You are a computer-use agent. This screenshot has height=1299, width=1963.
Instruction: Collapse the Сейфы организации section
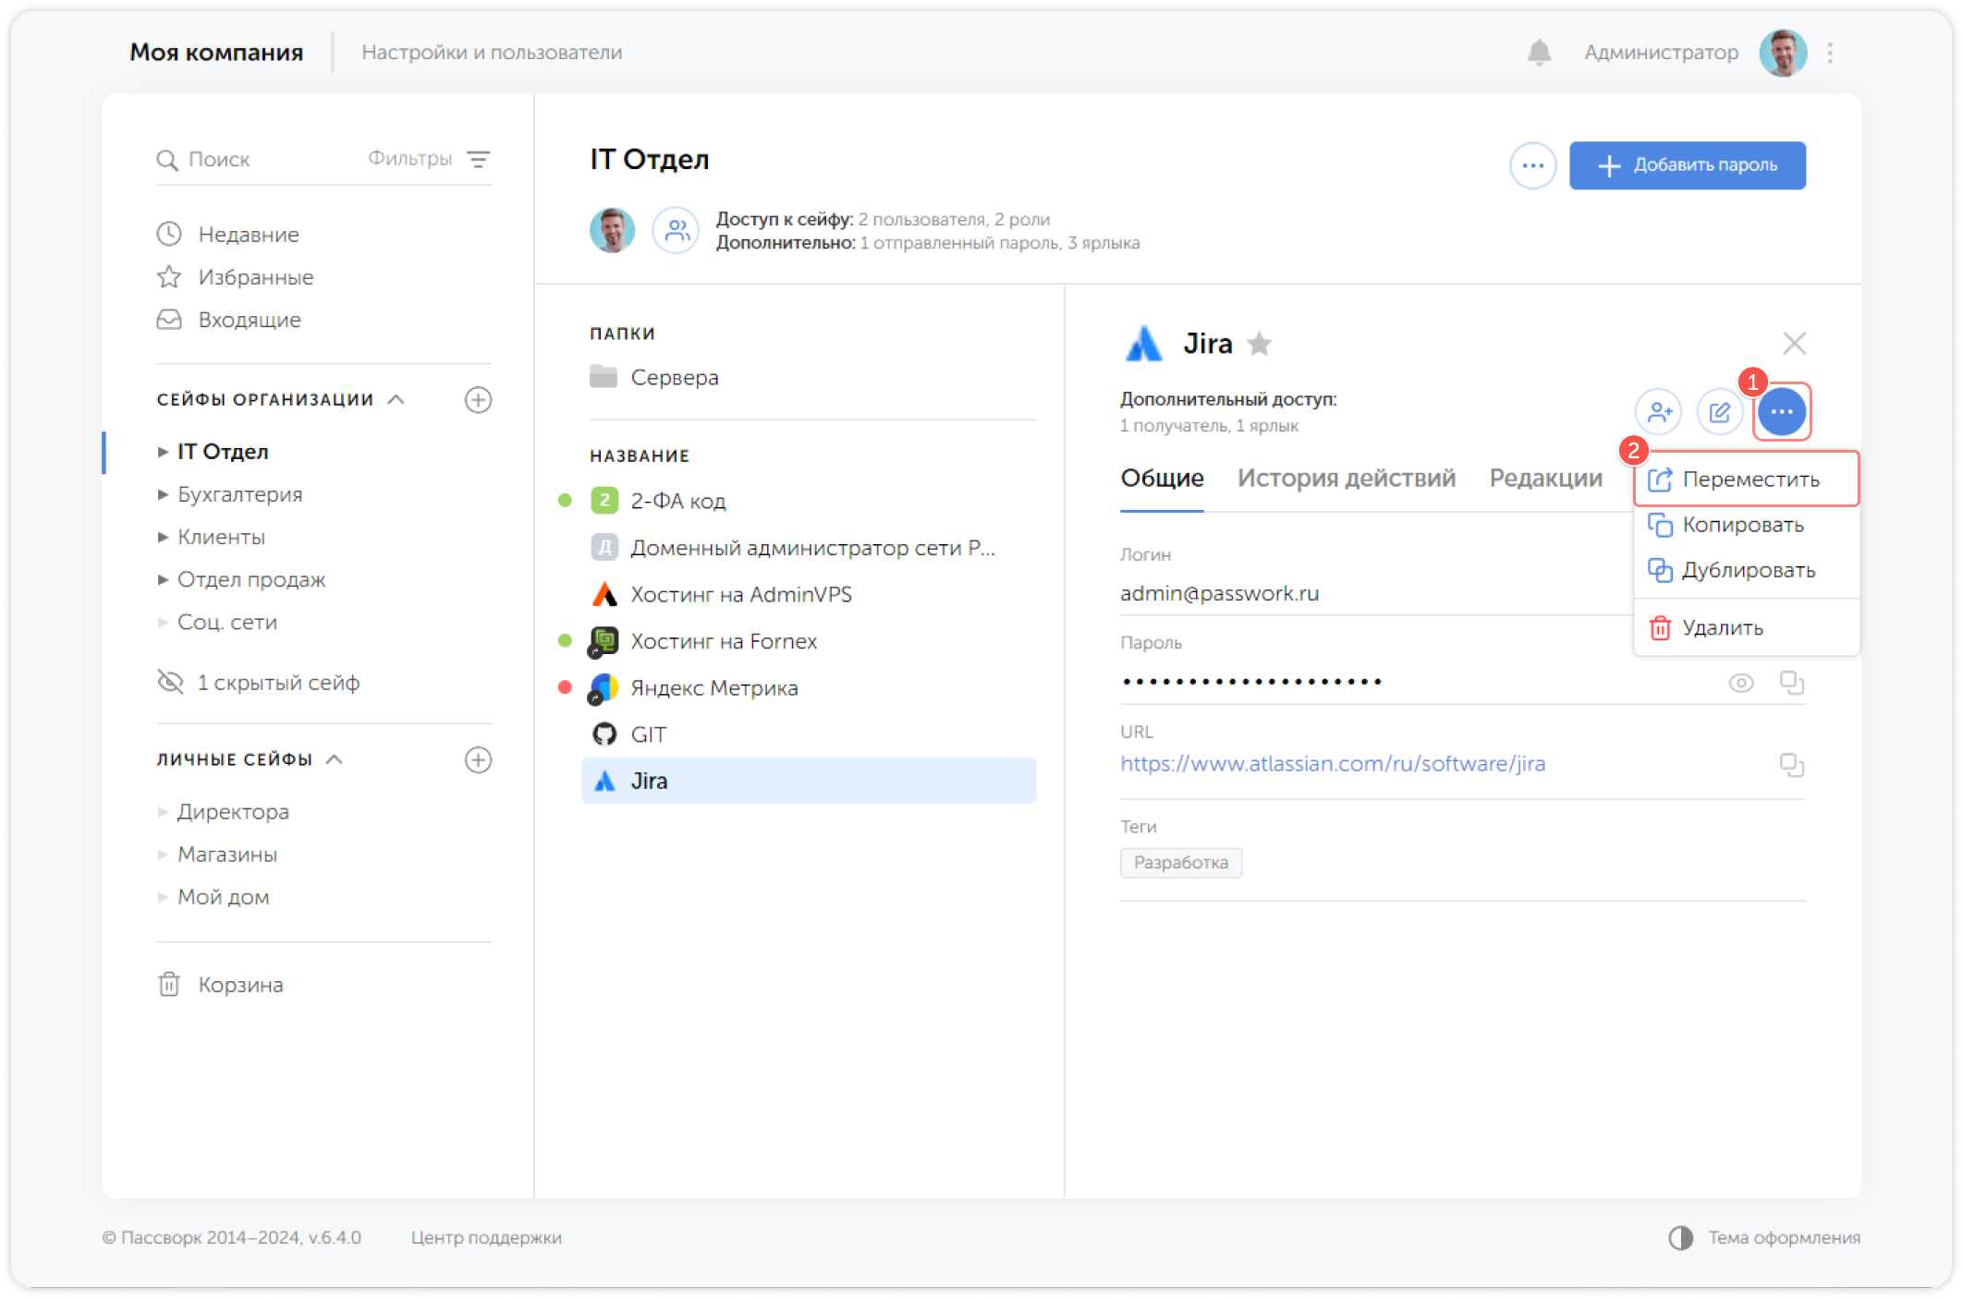click(396, 400)
